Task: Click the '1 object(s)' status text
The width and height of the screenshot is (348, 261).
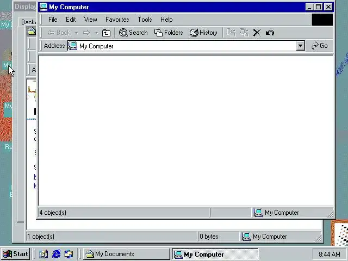Action: pyautogui.click(x=41, y=237)
